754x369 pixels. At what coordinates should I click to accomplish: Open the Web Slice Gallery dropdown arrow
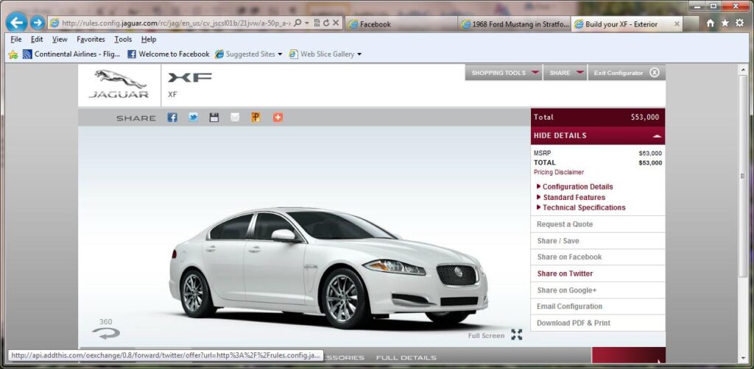(359, 54)
